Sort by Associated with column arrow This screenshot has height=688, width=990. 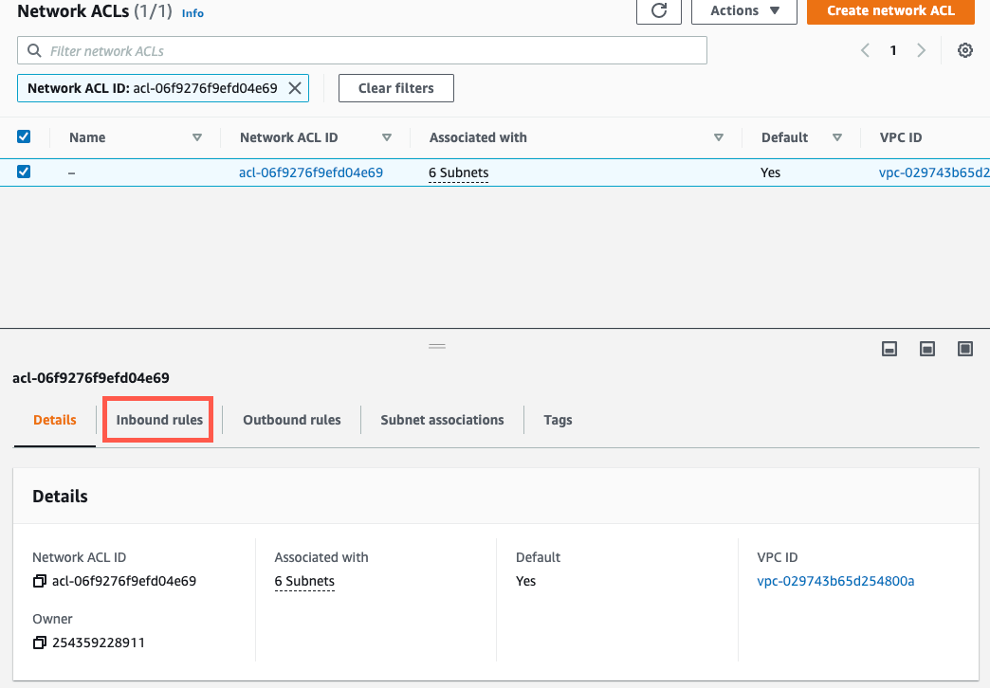719,137
